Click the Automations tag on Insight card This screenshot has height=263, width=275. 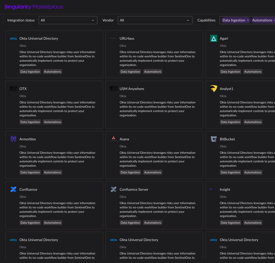coord(253,223)
